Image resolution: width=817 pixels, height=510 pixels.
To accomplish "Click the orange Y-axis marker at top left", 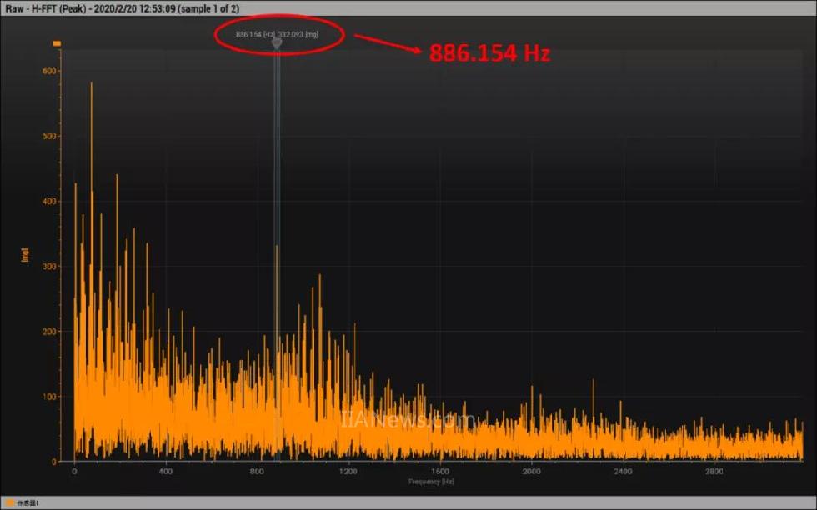I will point(57,43).
